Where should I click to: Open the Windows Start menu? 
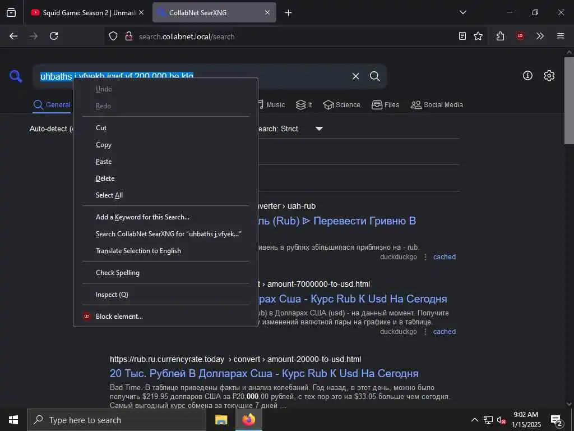click(x=13, y=420)
